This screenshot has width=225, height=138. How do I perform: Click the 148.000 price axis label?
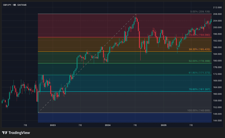217,114
